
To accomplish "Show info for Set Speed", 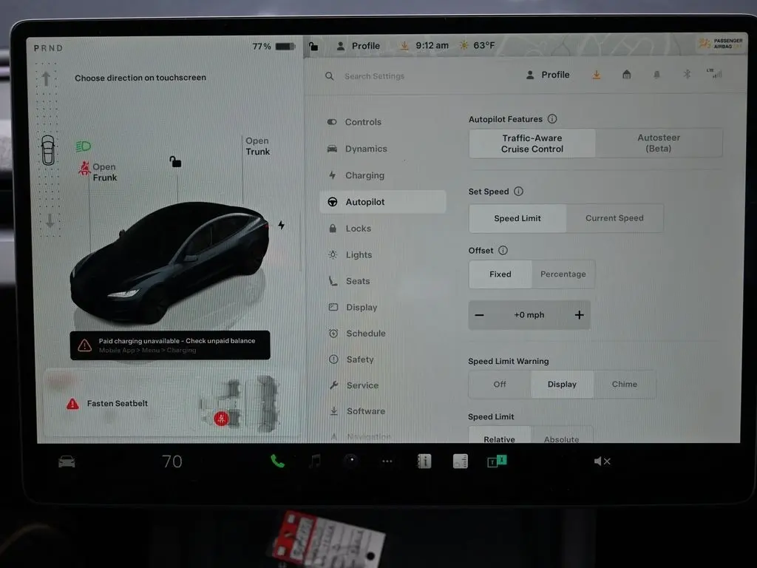I will 518,192.
